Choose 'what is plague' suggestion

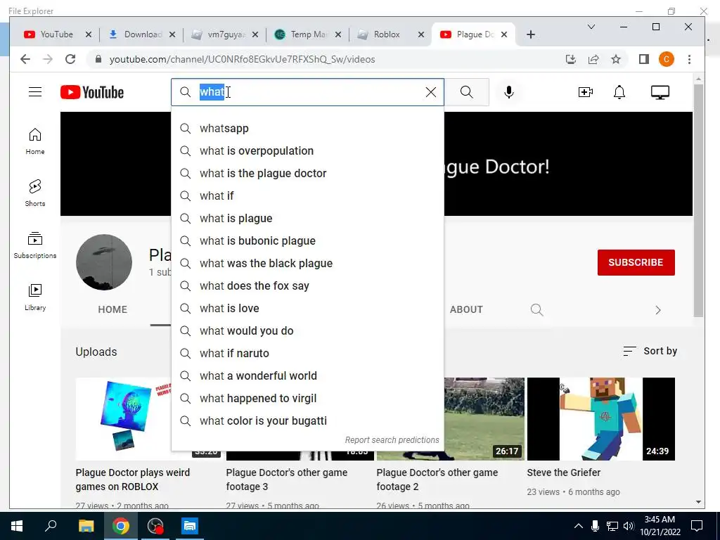[x=307, y=218]
